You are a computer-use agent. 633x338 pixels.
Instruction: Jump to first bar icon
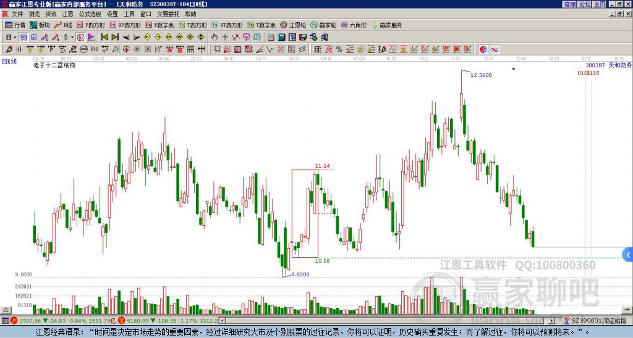(104, 37)
